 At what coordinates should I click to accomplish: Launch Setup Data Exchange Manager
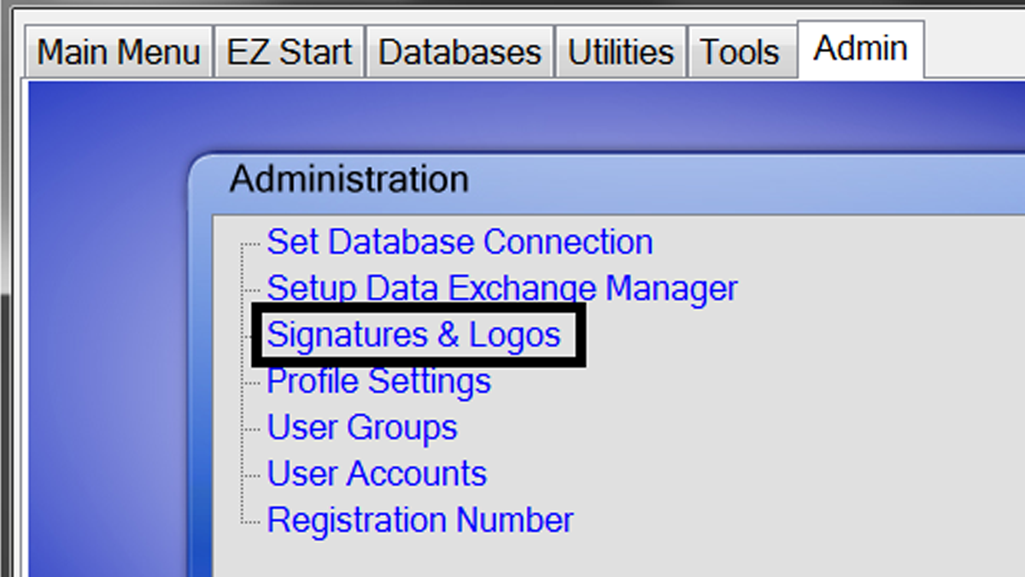[x=502, y=288]
